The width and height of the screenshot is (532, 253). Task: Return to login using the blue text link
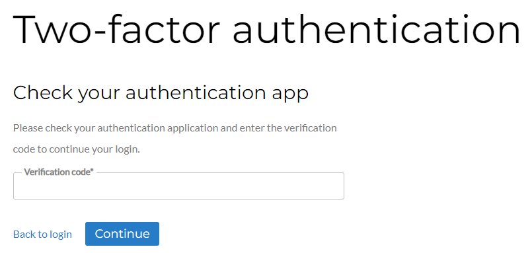tap(42, 235)
